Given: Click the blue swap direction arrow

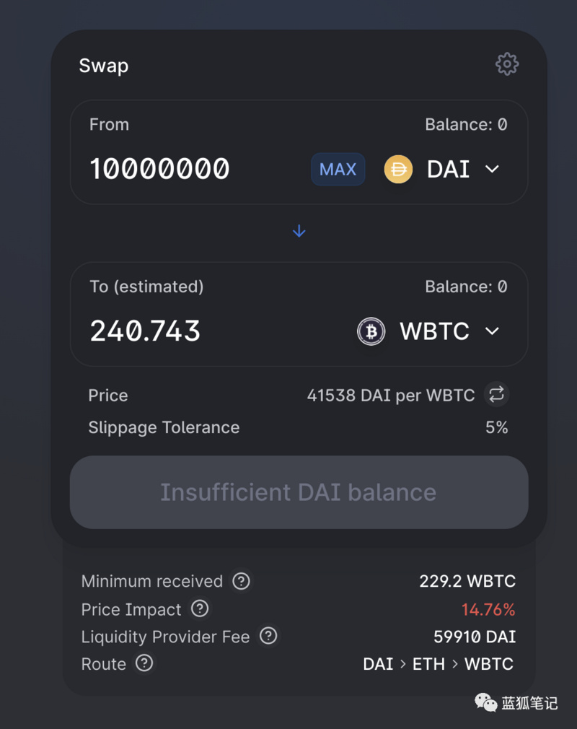Looking at the screenshot, I should [x=299, y=231].
